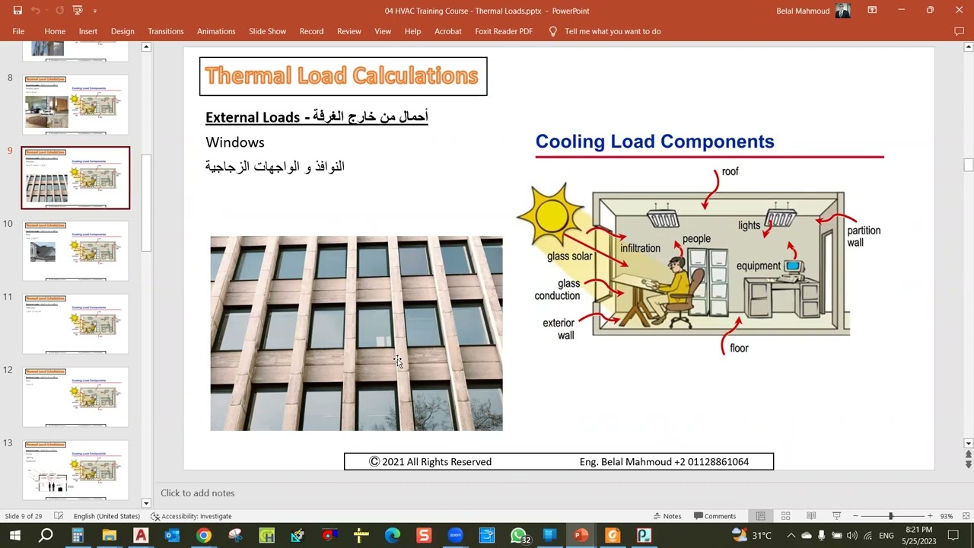Open the Animations tab

point(216,31)
